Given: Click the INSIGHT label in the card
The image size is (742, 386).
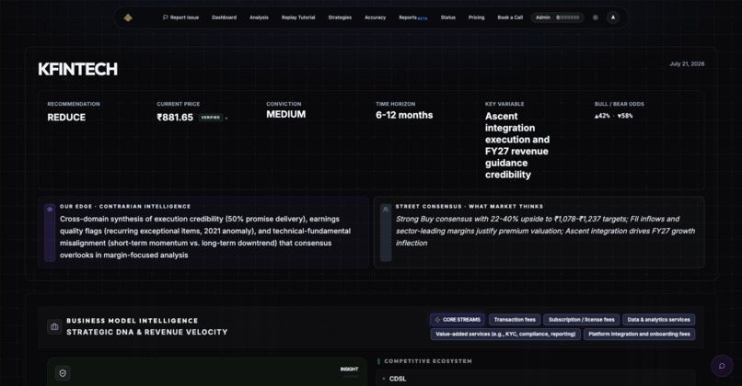Looking at the screenshot, I should click(x=349, y=369).
